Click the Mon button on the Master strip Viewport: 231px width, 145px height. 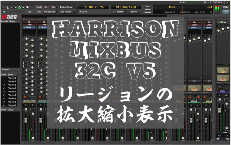(226, 95)
